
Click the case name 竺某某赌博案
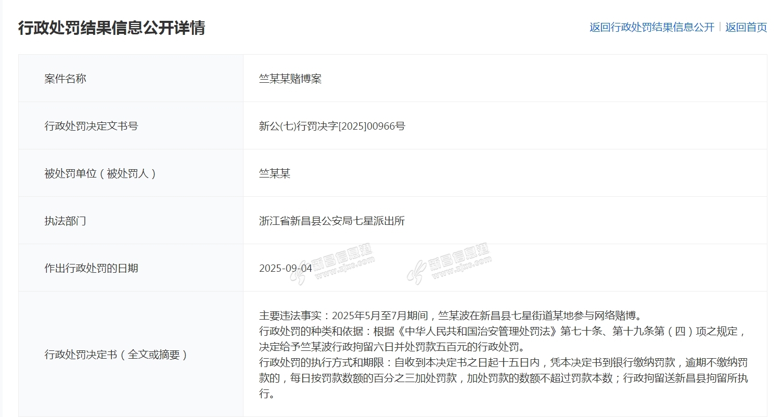(290, 79)
